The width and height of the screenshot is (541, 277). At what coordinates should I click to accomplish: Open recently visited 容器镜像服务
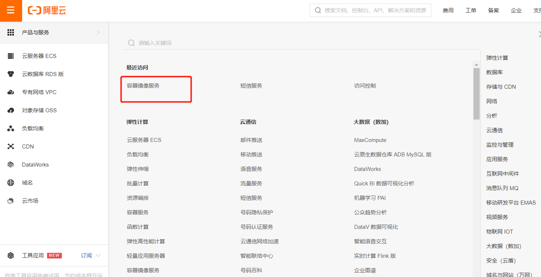(x=143, y=86)
